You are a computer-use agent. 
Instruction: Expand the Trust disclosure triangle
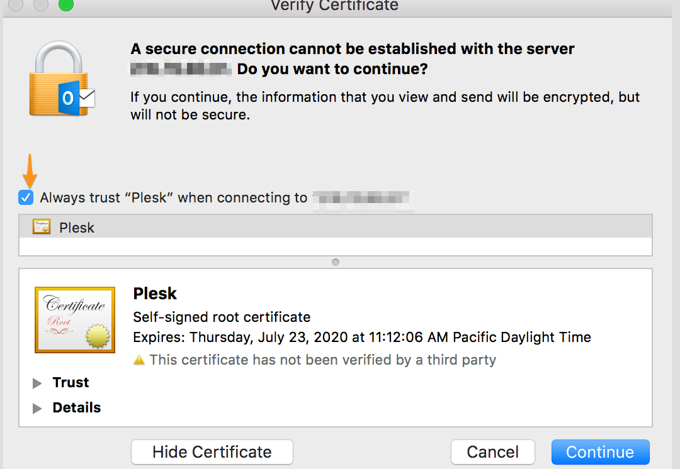(38, 383)
